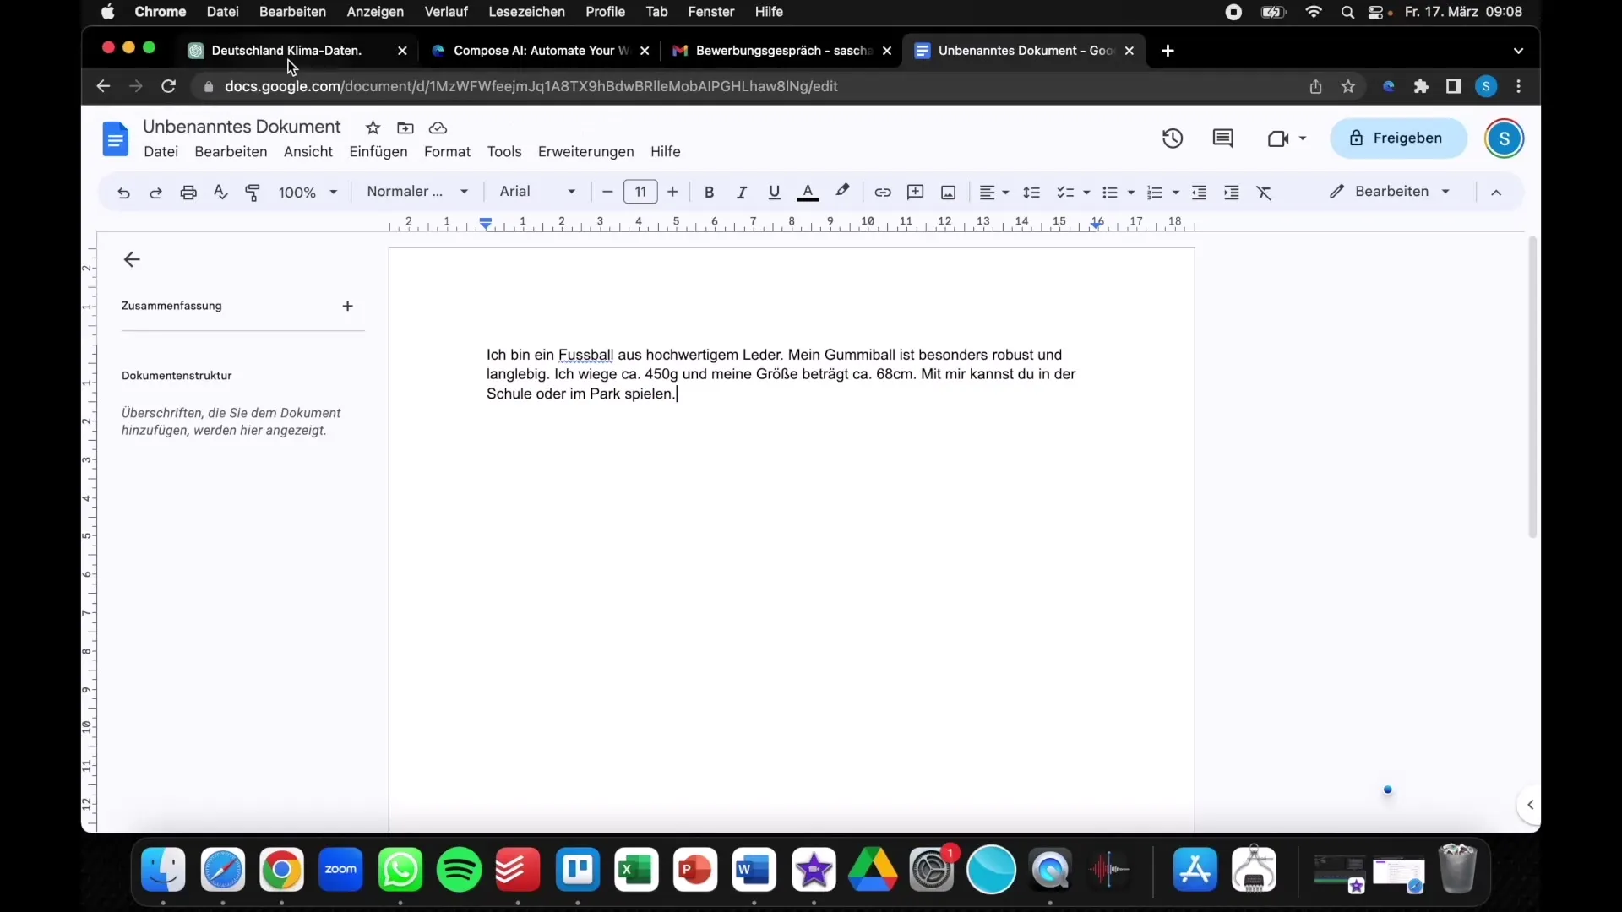Open the paragraph style dropdown
This screenshot has width=1622, height=912.
[416, 190]
